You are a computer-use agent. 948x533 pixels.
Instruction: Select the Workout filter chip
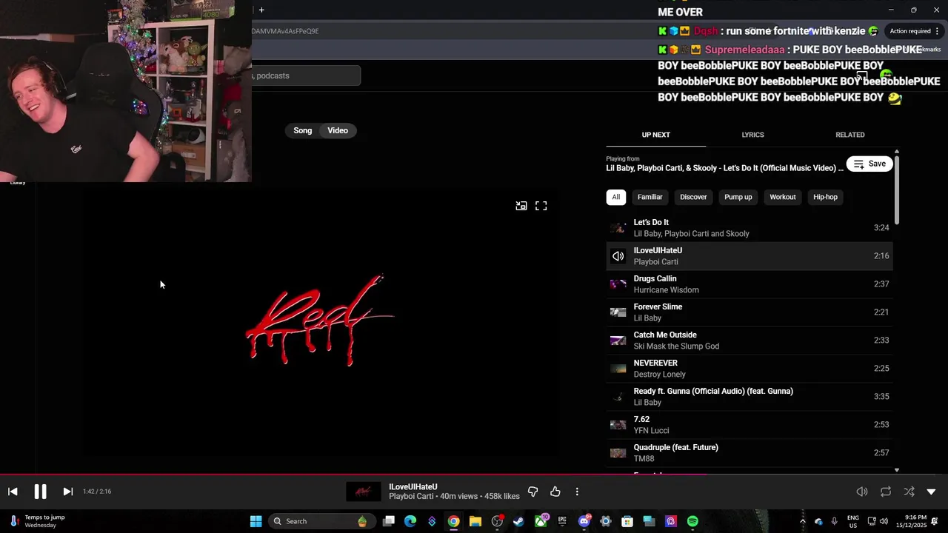[x=782, y=197]
